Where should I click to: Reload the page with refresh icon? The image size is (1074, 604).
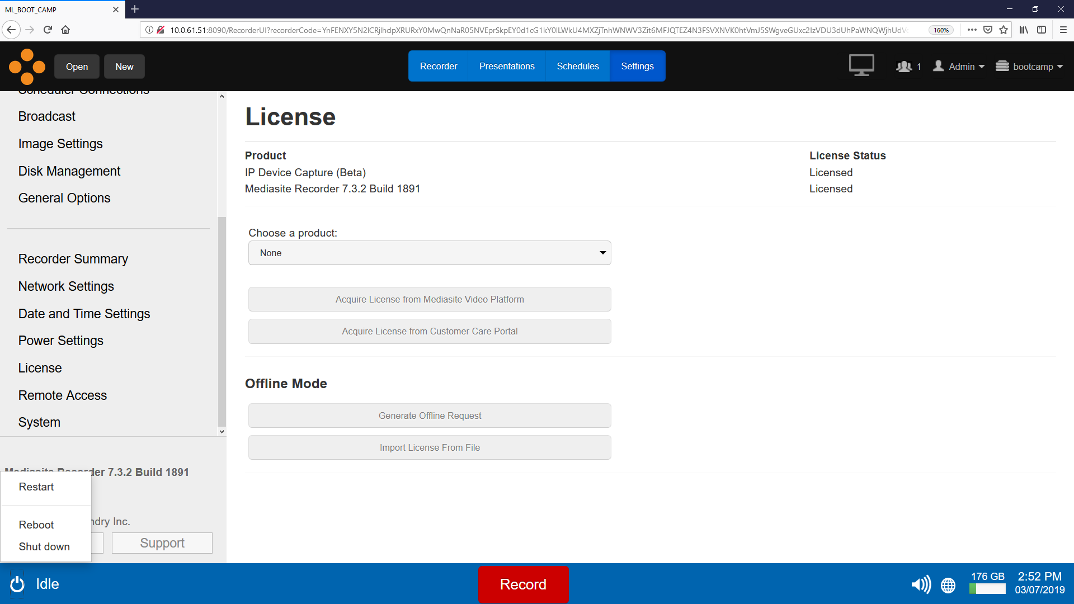48,30
